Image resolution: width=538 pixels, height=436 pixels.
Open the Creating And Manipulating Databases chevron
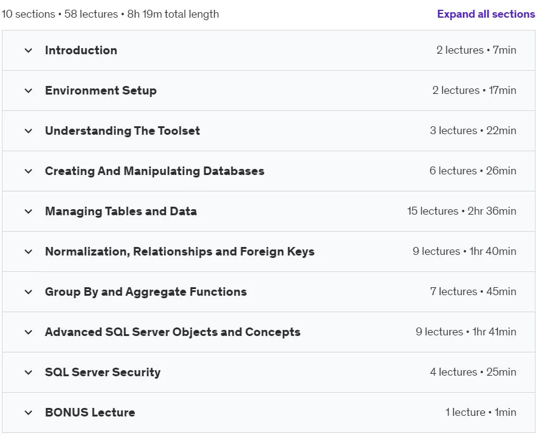pyautogui.click(x=29, y=171)
